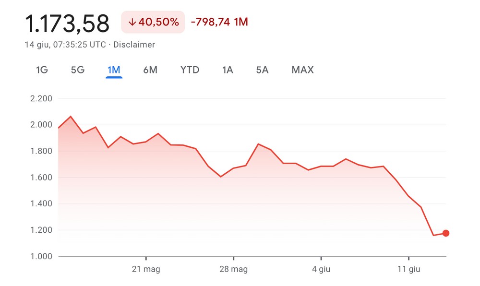Select the 1G time range tab
The image size is (480, 286).
click(42, 70)
